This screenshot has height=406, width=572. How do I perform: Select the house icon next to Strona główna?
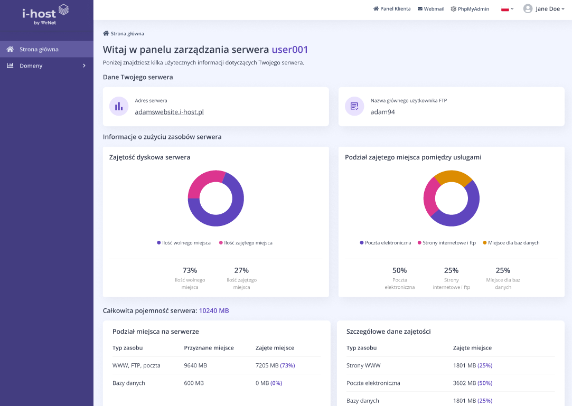click(x=9, y=49)
